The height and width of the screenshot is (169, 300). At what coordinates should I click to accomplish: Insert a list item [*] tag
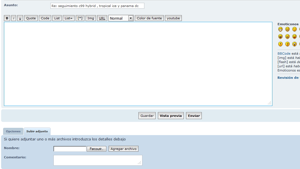[x=80, y=18]
